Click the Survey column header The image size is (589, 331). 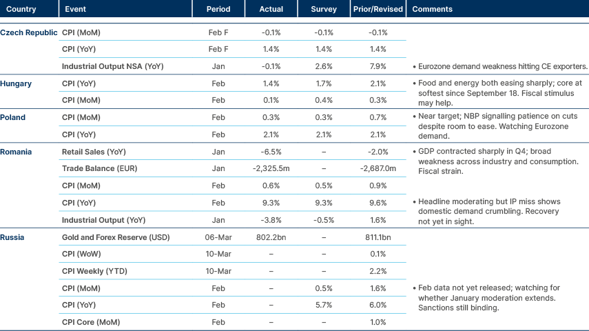[323, 9]
